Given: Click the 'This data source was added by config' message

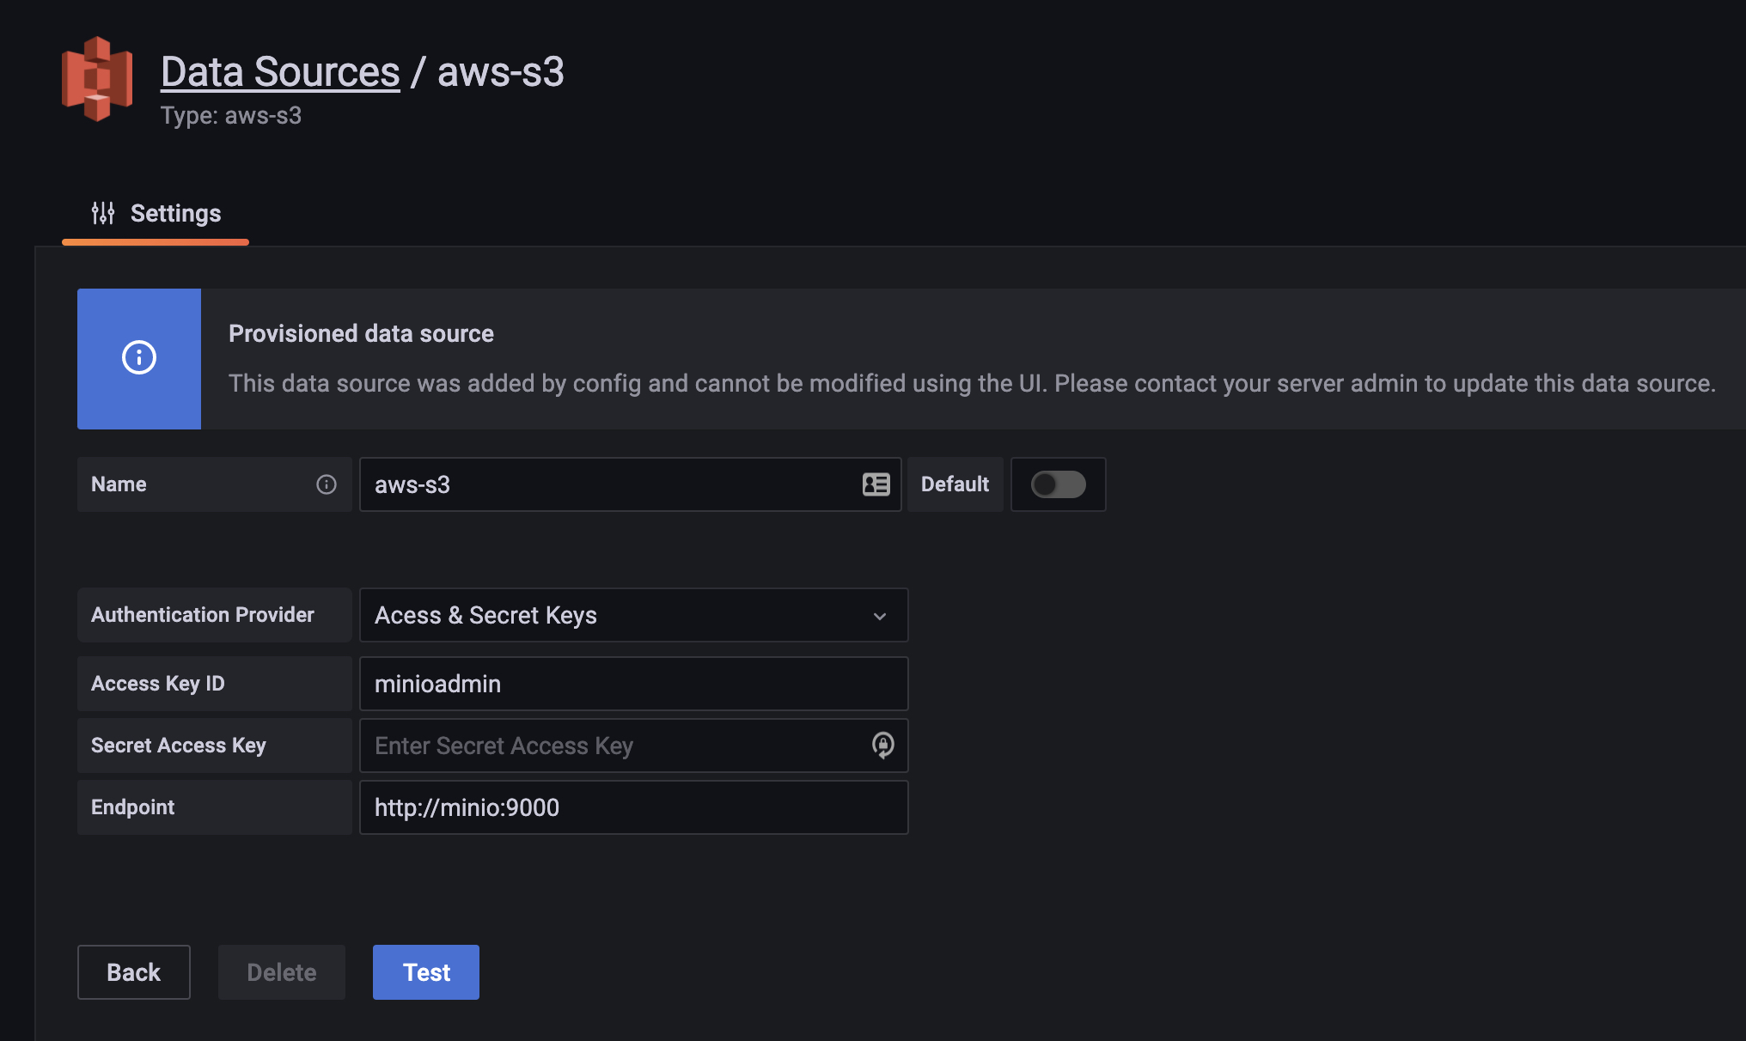Looking at the screenshot, I should (972, 383).
